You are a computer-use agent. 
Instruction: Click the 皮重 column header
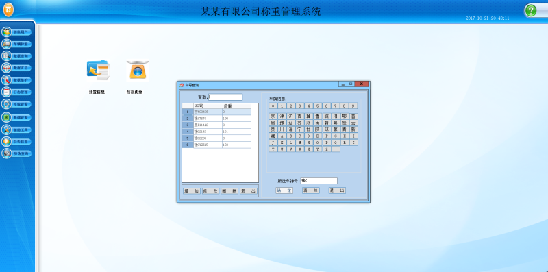(236, 106)
